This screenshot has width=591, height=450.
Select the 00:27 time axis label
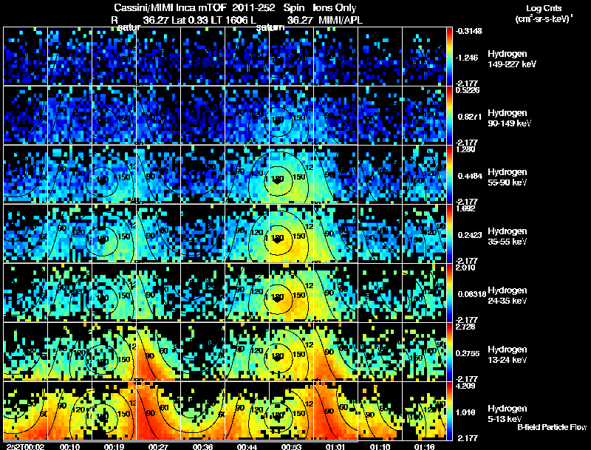[158, 446]
